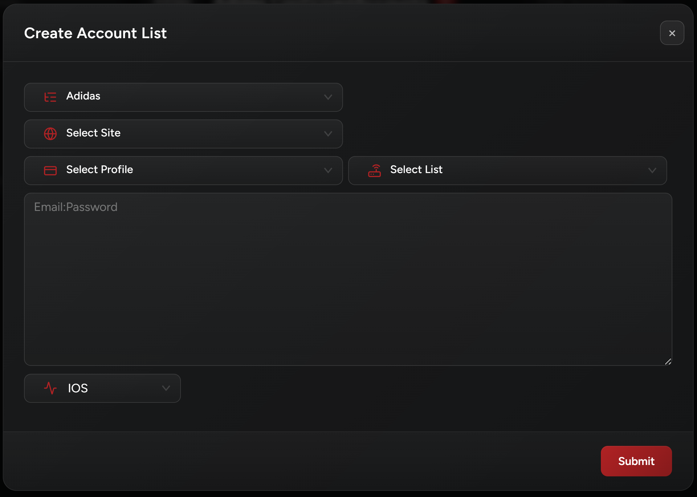Click the credit card profile icon

coord(50,170)
